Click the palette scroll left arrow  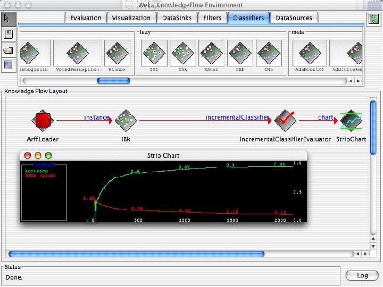[351, 81]
